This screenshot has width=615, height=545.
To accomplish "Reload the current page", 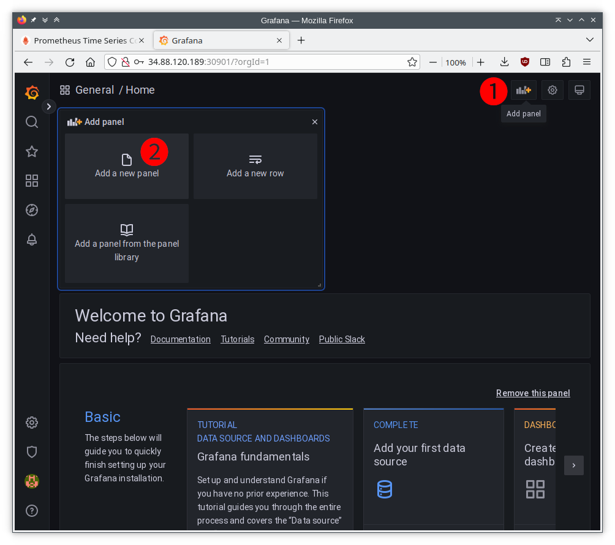I will click(70, 62).
